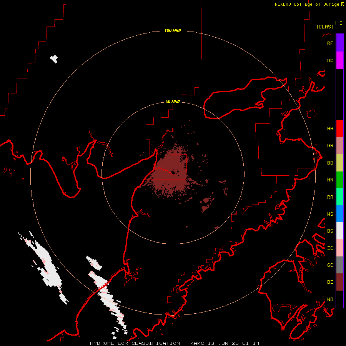
Task: Click the GC legend label
Action: [330, 265]
